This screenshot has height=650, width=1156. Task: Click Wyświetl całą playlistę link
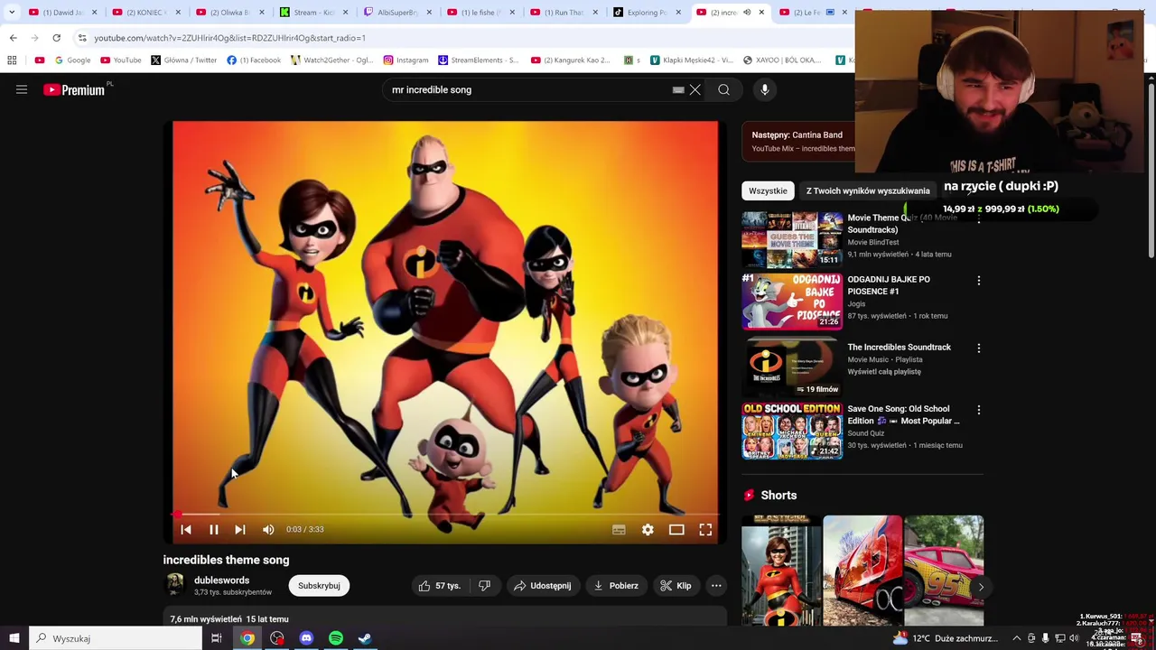tap(884, 372)
